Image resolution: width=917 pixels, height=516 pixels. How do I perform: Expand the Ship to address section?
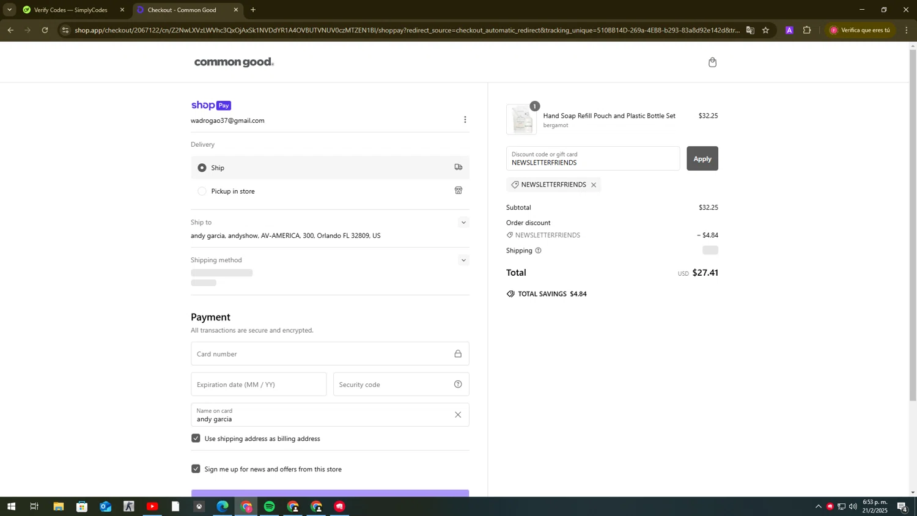click(463, 223)
